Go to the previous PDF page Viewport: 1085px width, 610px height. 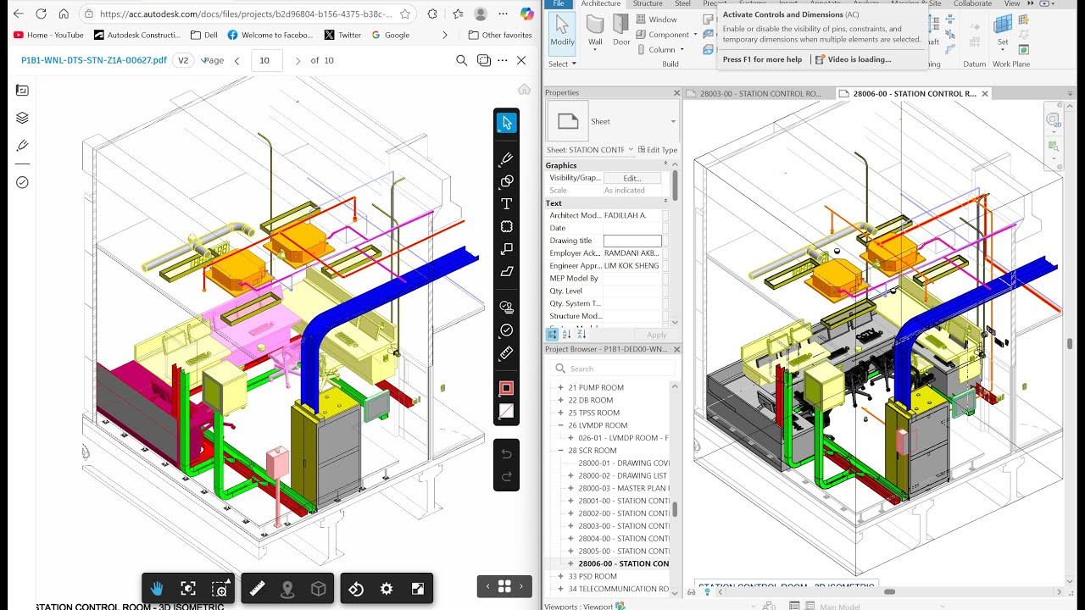237,60
